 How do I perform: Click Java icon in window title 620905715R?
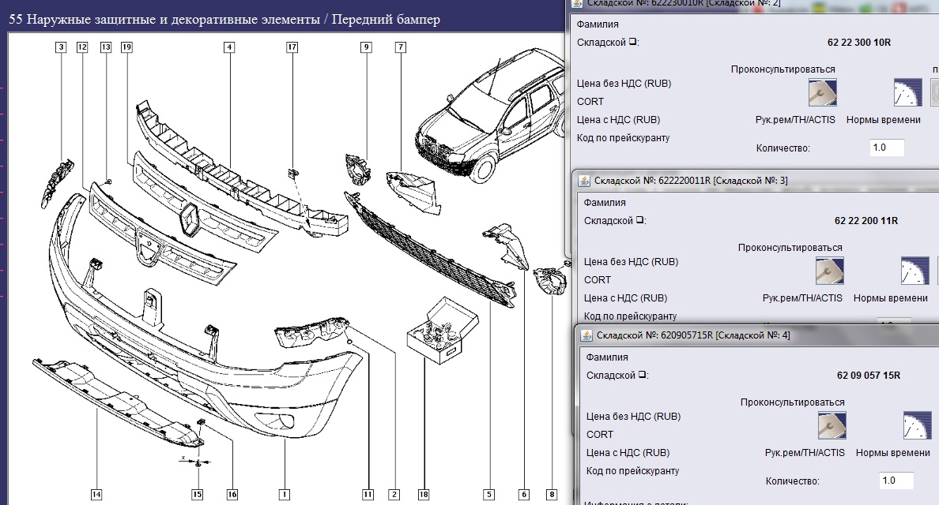(587, 335)
